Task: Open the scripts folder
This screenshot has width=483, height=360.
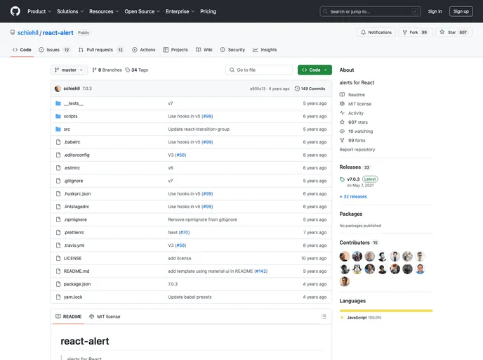Action: click(70, 116)
